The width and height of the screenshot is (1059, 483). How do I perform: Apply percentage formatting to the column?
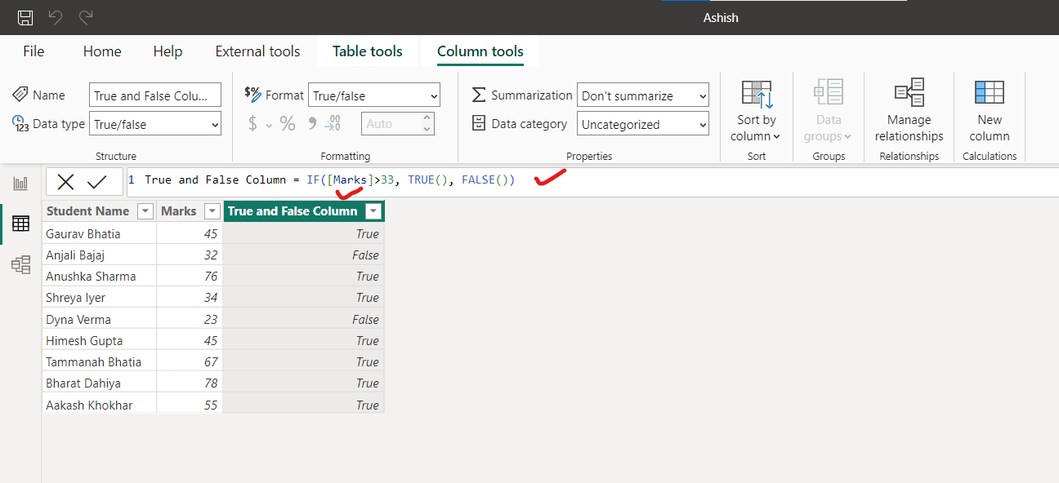point(287,123)
